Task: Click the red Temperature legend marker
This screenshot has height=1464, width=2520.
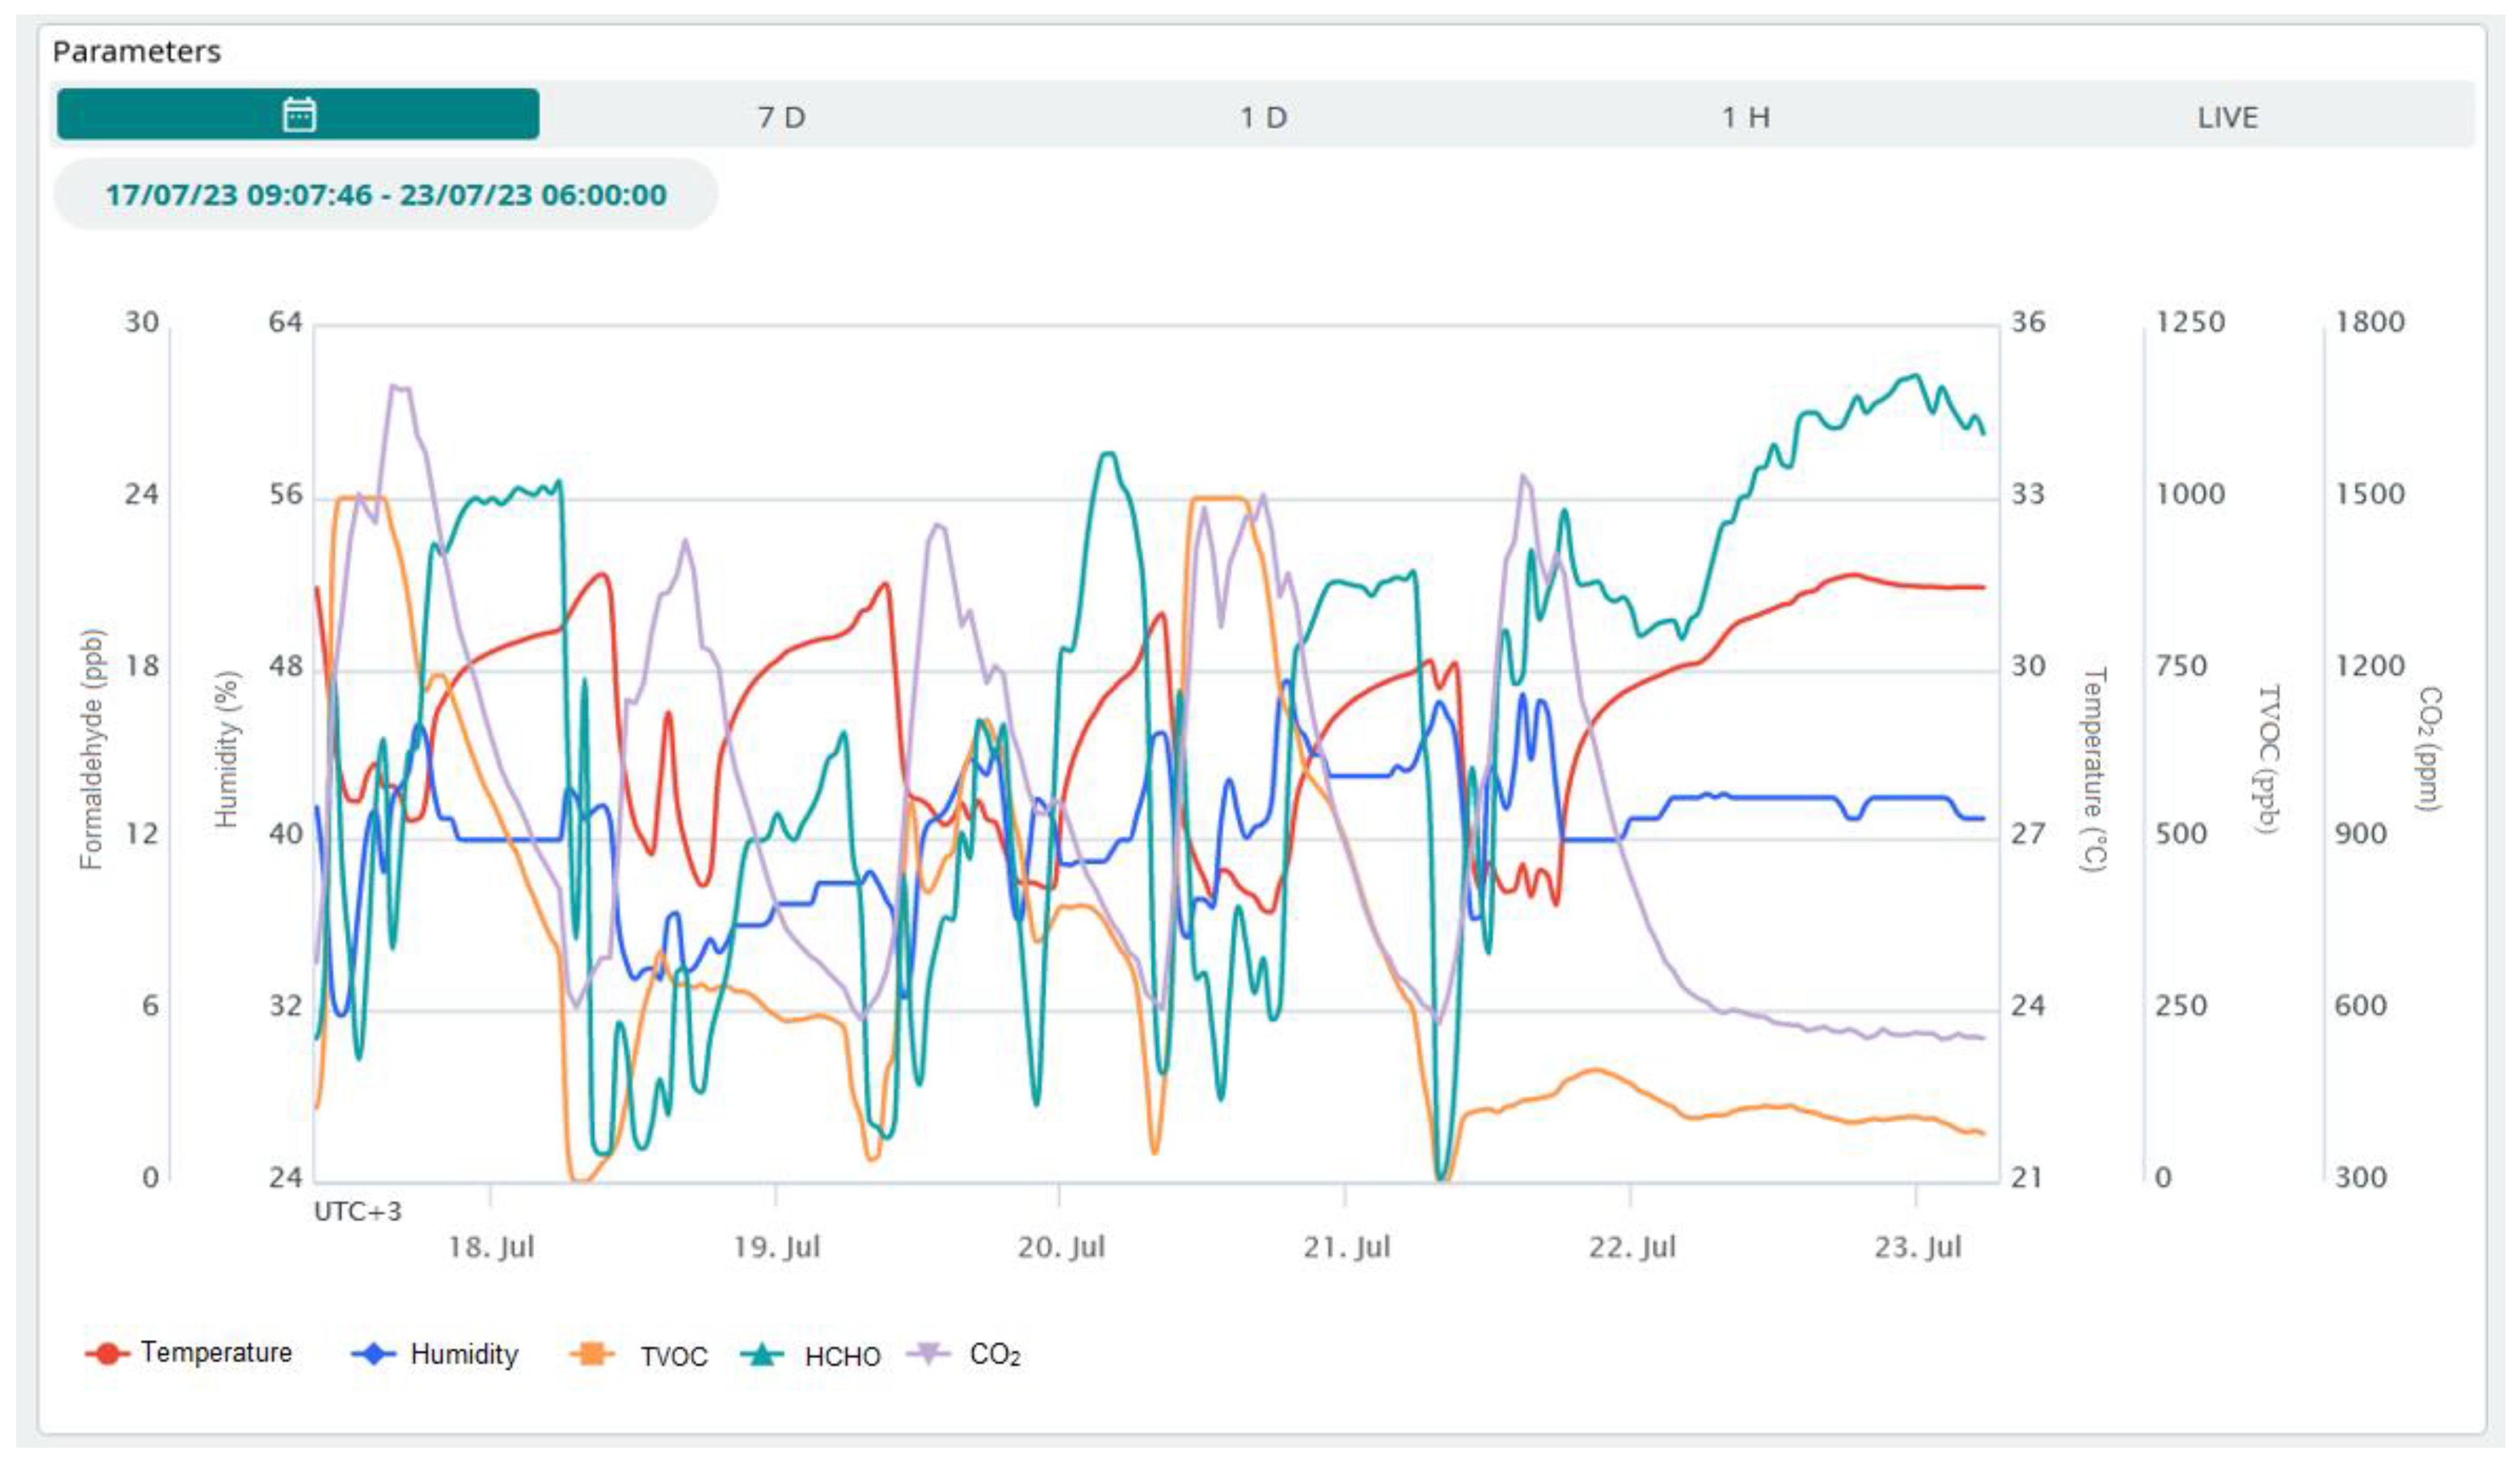Action: point(107,1354)
